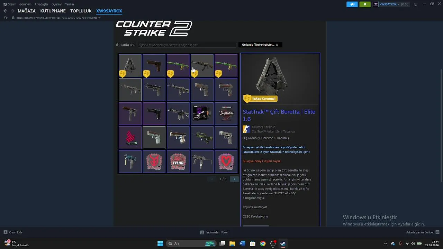Click the CS20 Koleksiyonu collection text
Viewport: 443px width, 249px height.
[x=255, y=216]
